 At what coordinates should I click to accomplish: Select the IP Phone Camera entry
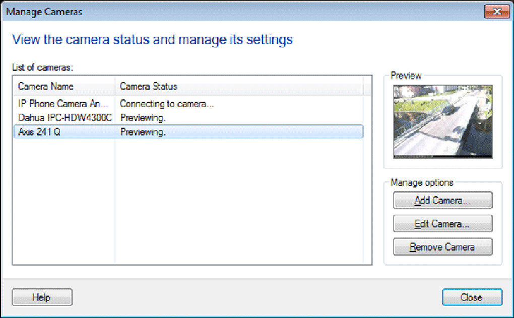[x=63, y=105]
